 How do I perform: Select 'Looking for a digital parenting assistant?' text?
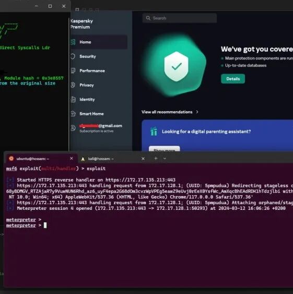(206, 131)
